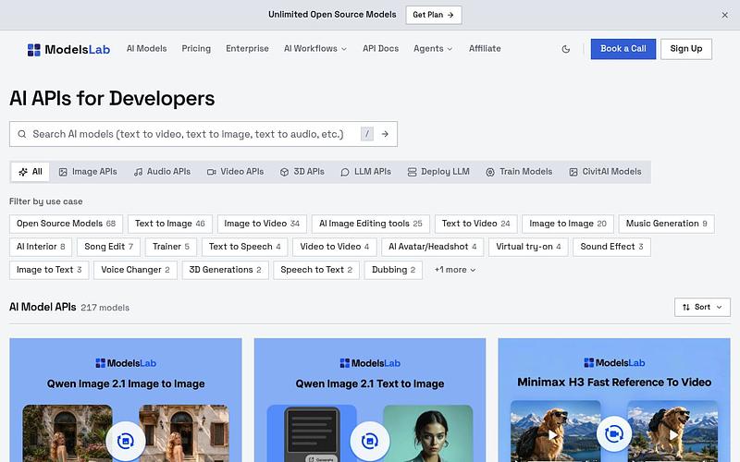
Task: Filter by Music Generation
Action: 666,224
